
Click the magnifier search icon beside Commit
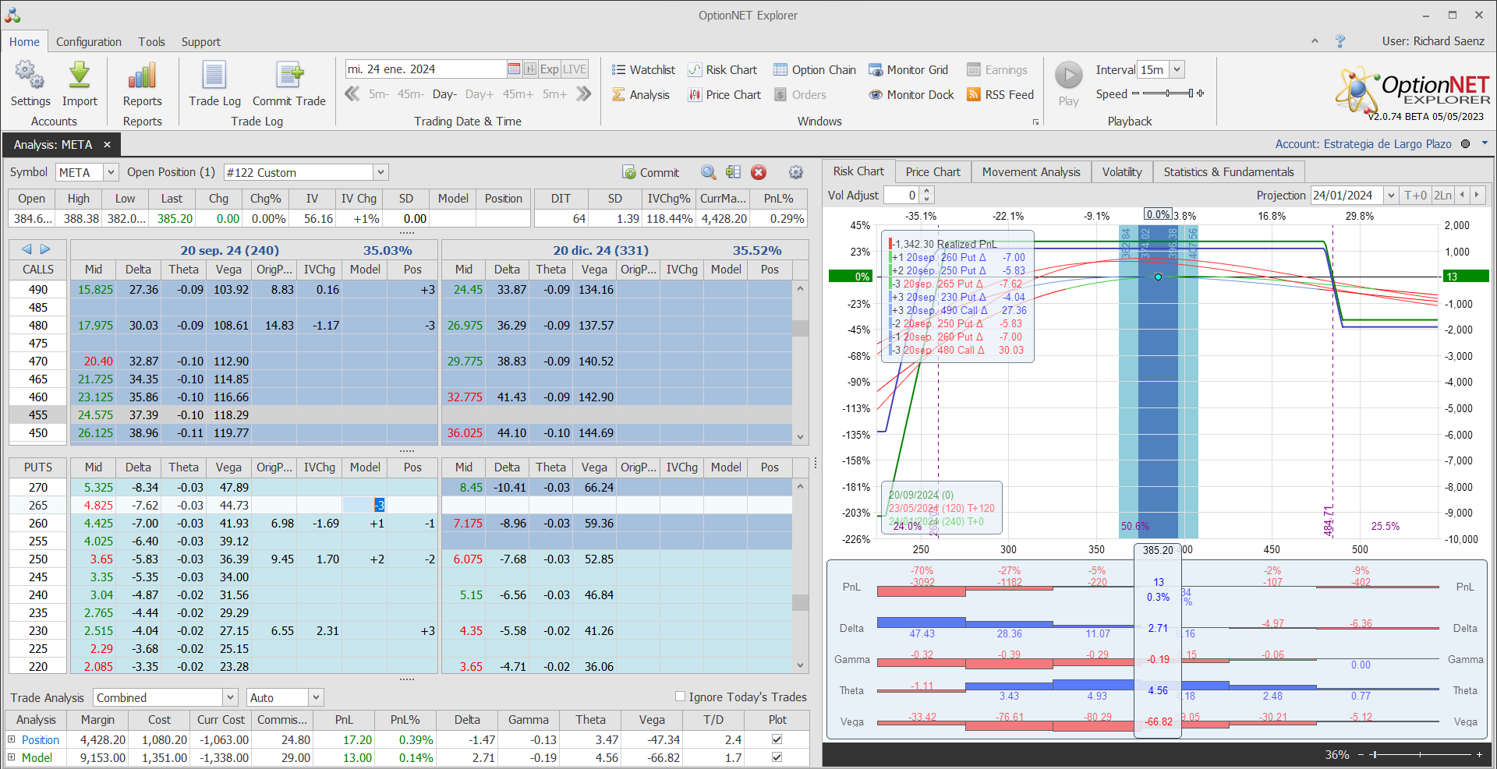(708, 173)
